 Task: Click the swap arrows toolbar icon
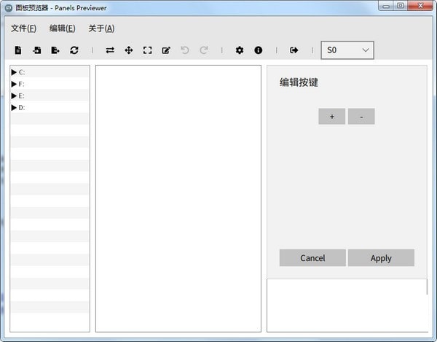click(x=110, y=50)
